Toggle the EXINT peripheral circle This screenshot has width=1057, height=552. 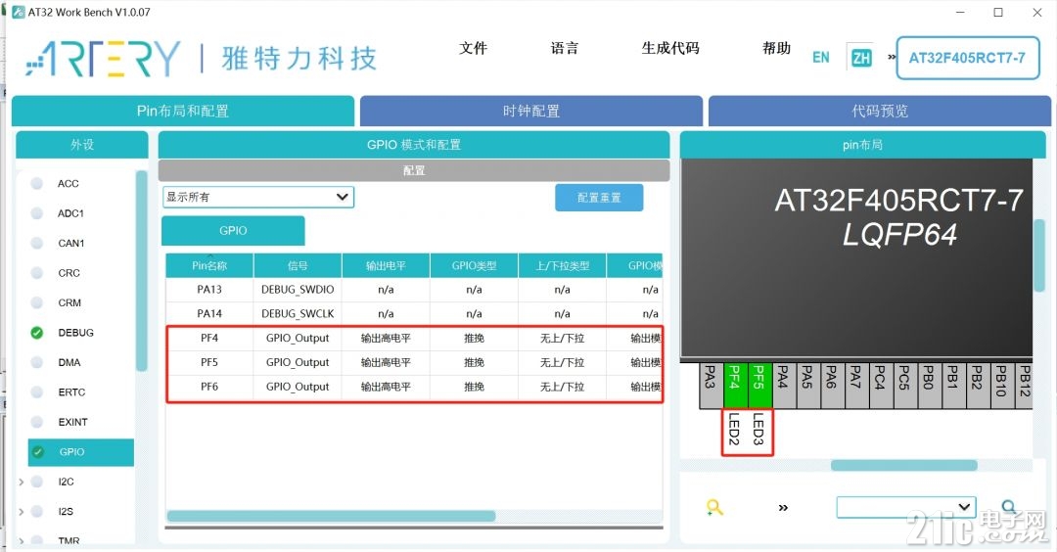(37, 422)
